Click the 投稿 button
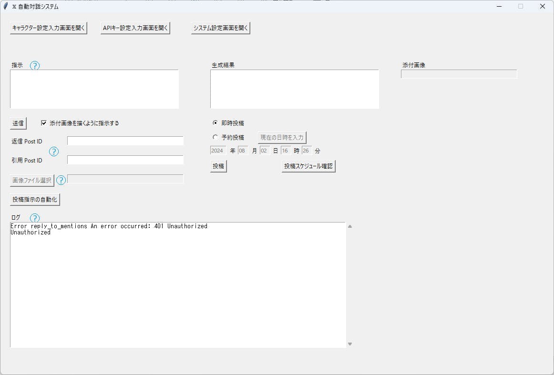 218,166
